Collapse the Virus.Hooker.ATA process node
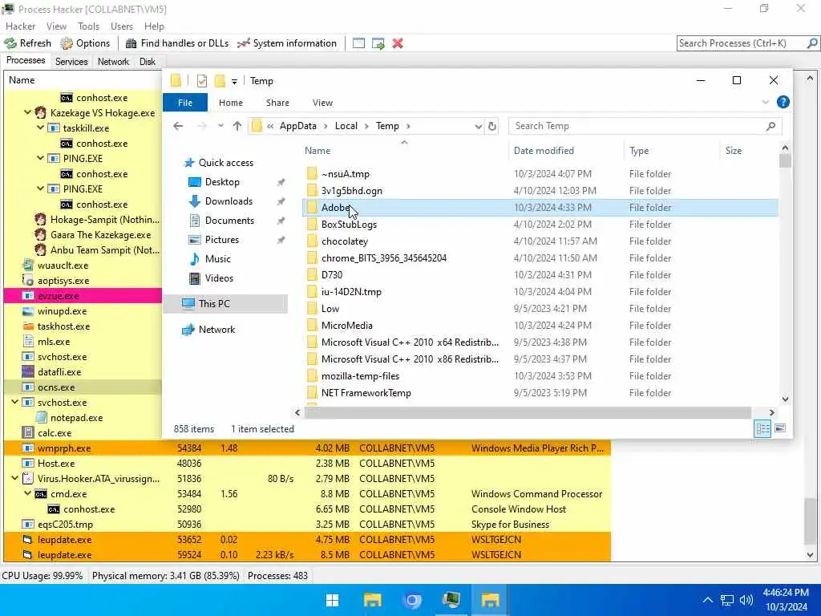Screen dimensions: 821x616 coord(14,478)
